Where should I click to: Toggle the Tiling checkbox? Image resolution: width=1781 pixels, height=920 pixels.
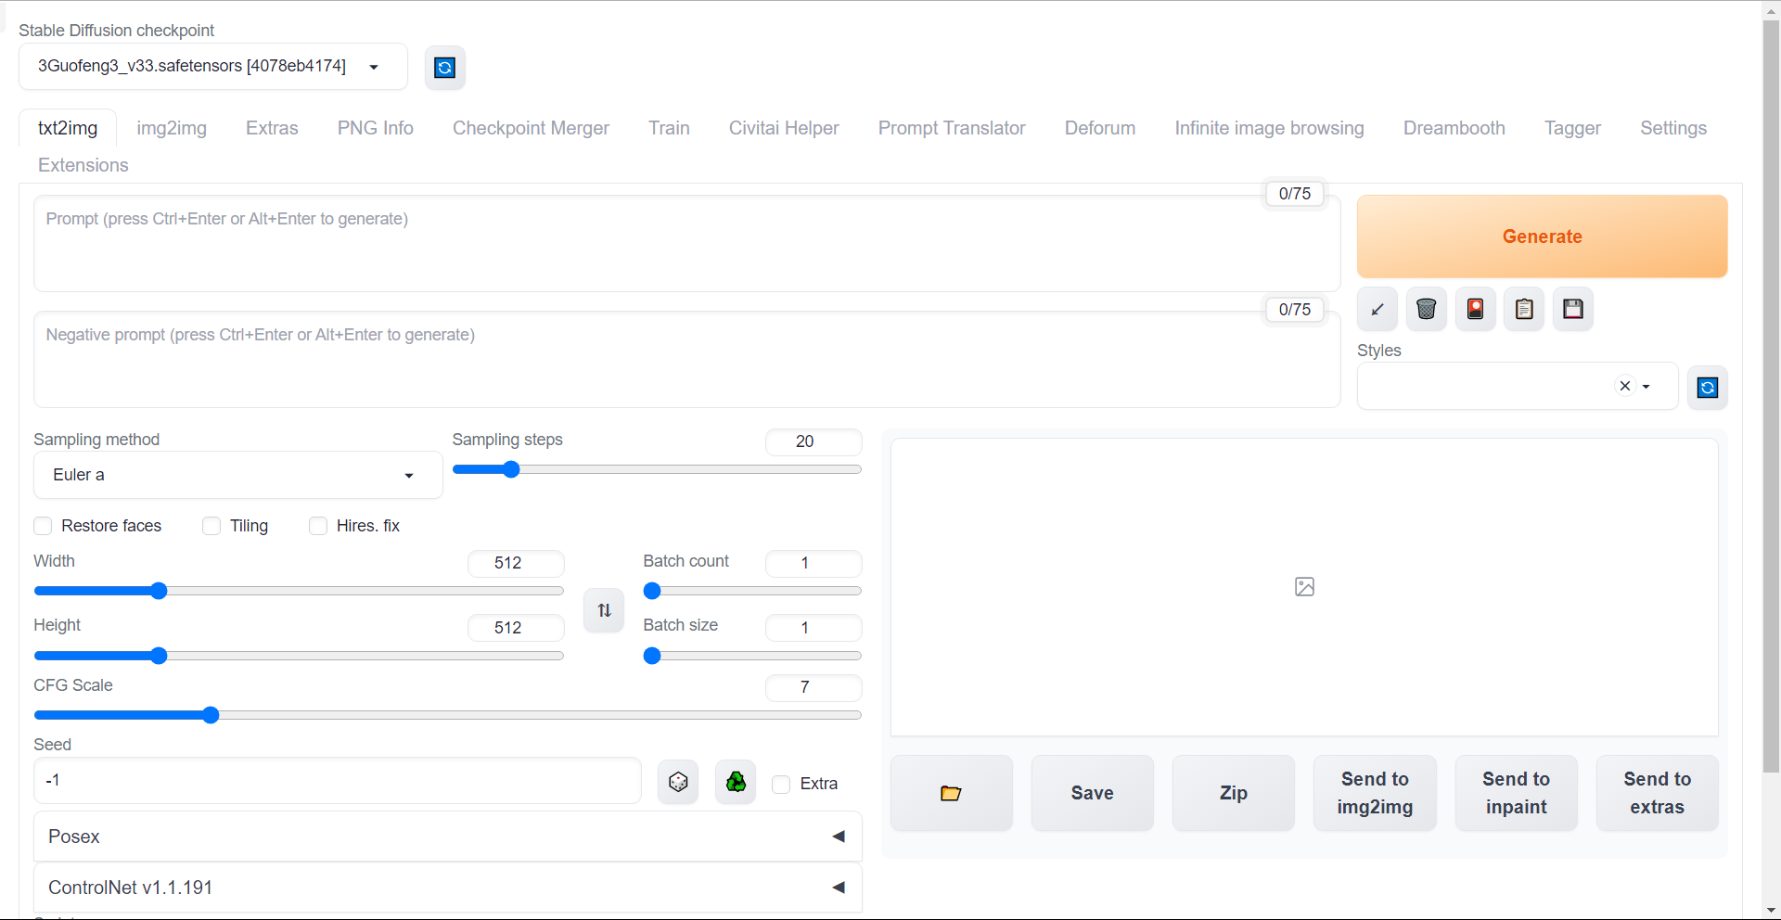pos(211,526)
